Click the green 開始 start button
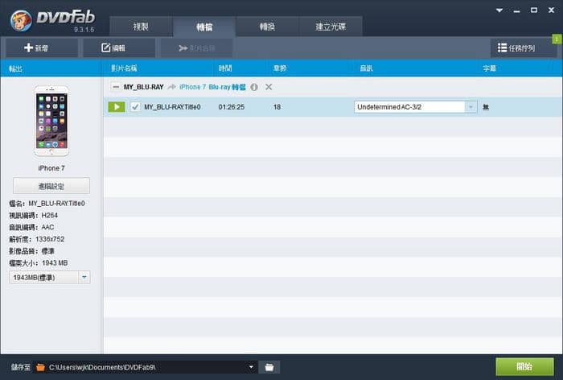 point(524,366)
